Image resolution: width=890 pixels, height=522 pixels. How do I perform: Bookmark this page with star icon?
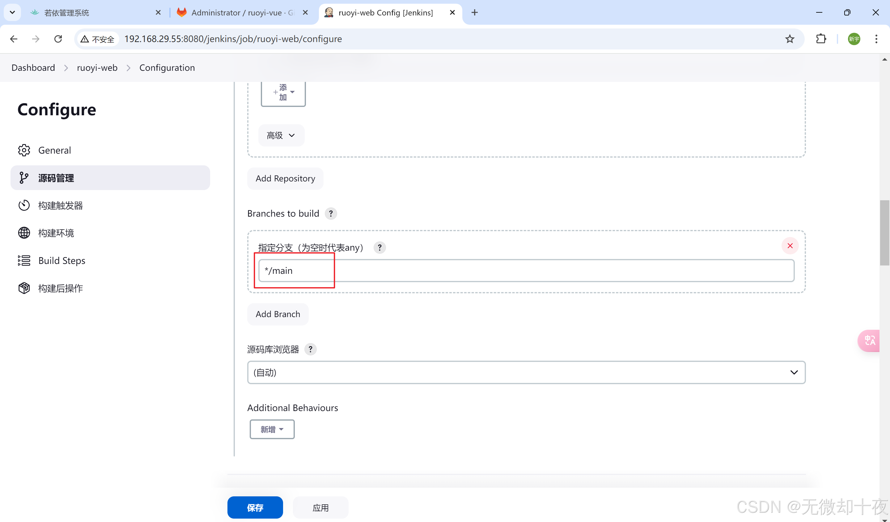(x=790, y=39)
